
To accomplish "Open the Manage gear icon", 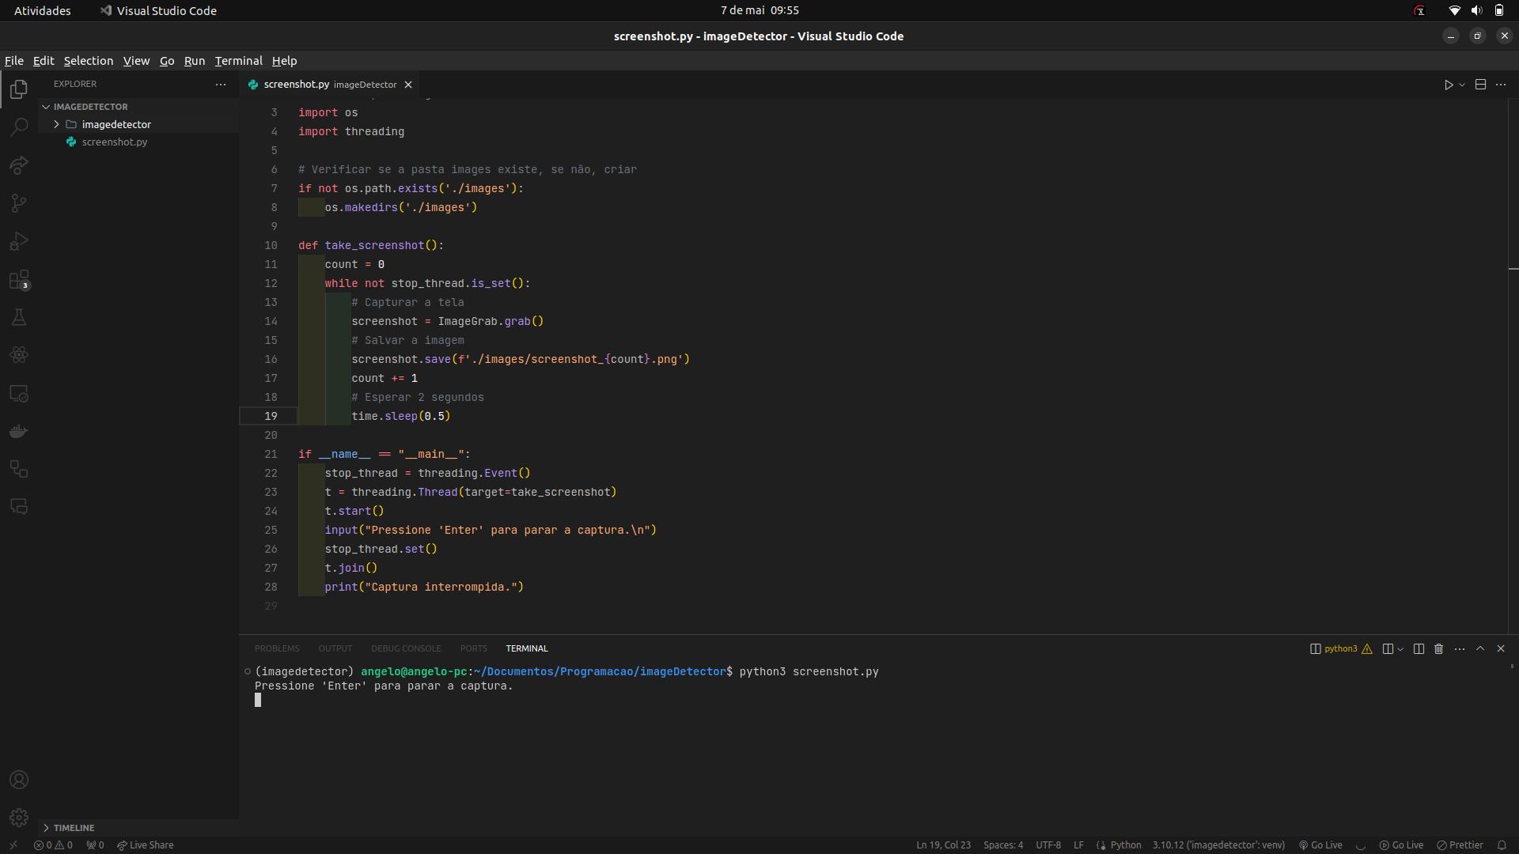I will (19, 818).
